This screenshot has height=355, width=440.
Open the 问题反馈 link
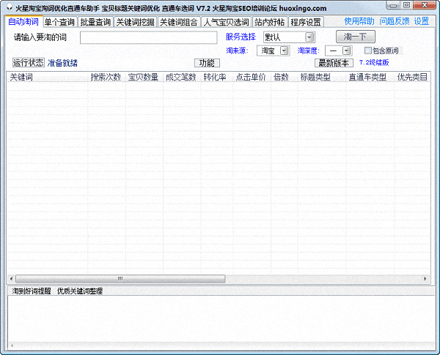[x=394, y=21]
